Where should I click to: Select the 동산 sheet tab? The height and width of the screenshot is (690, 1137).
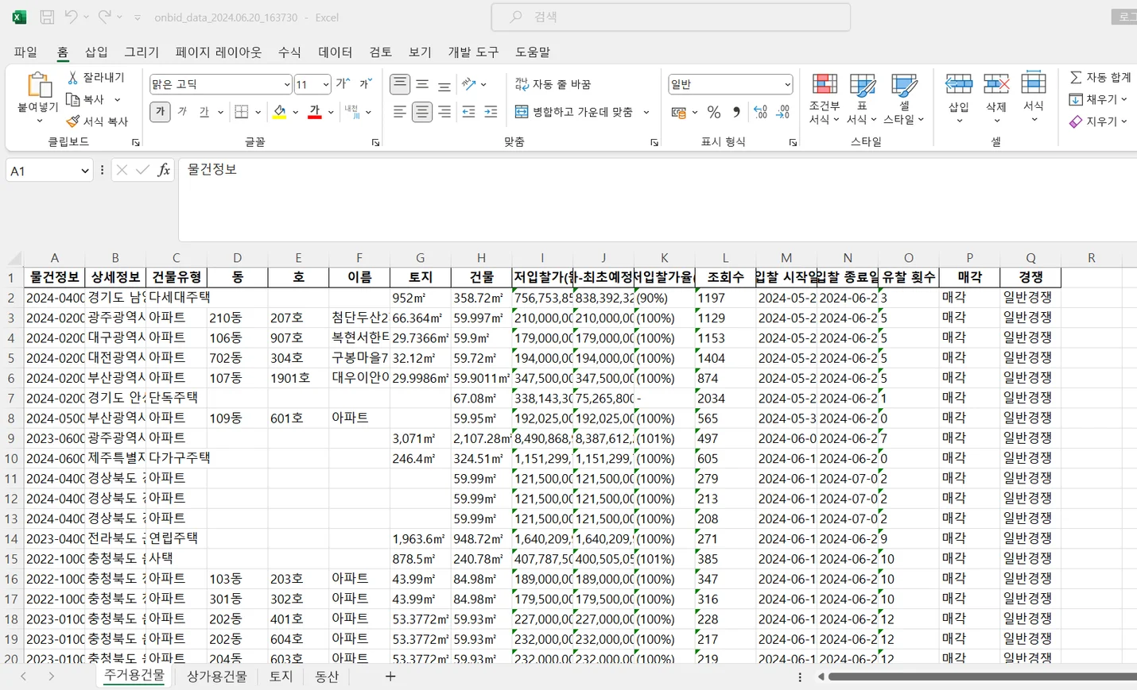(x=327, y=677)
